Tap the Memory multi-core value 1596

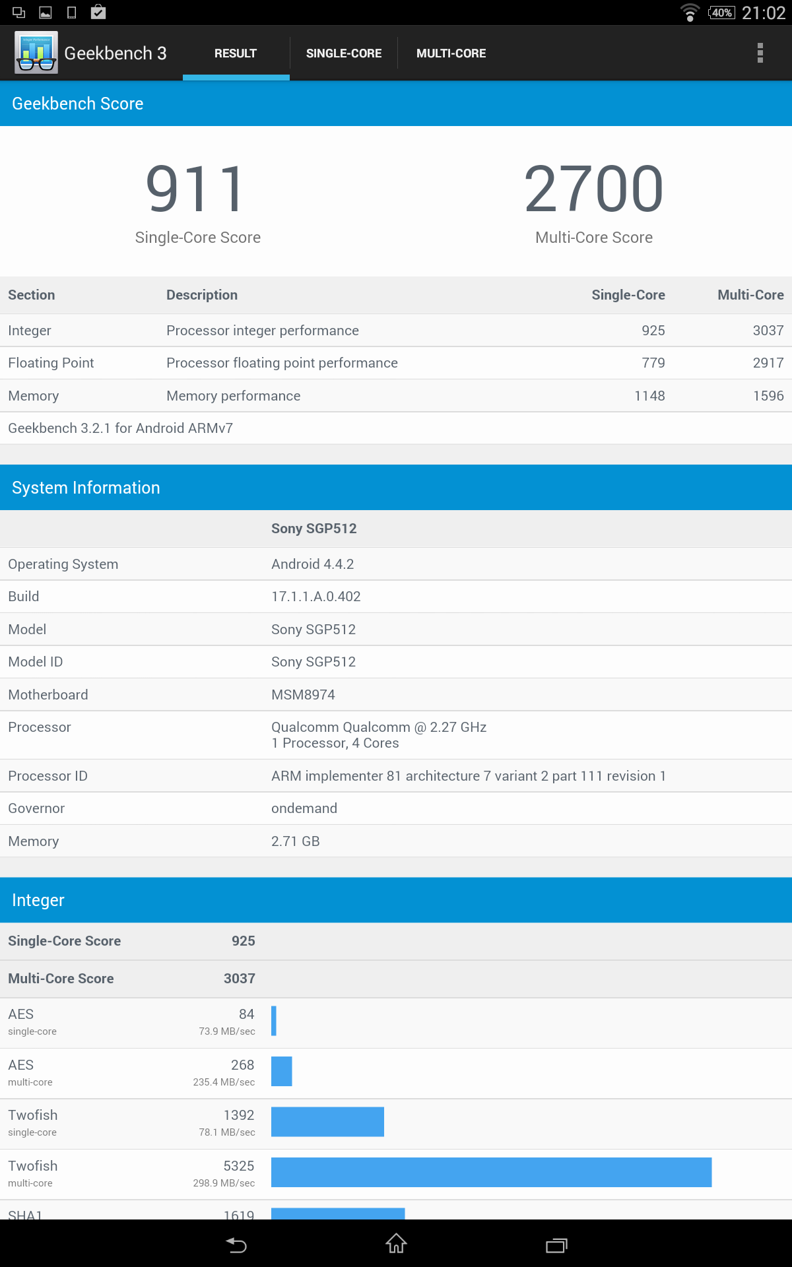coord(768,396)
